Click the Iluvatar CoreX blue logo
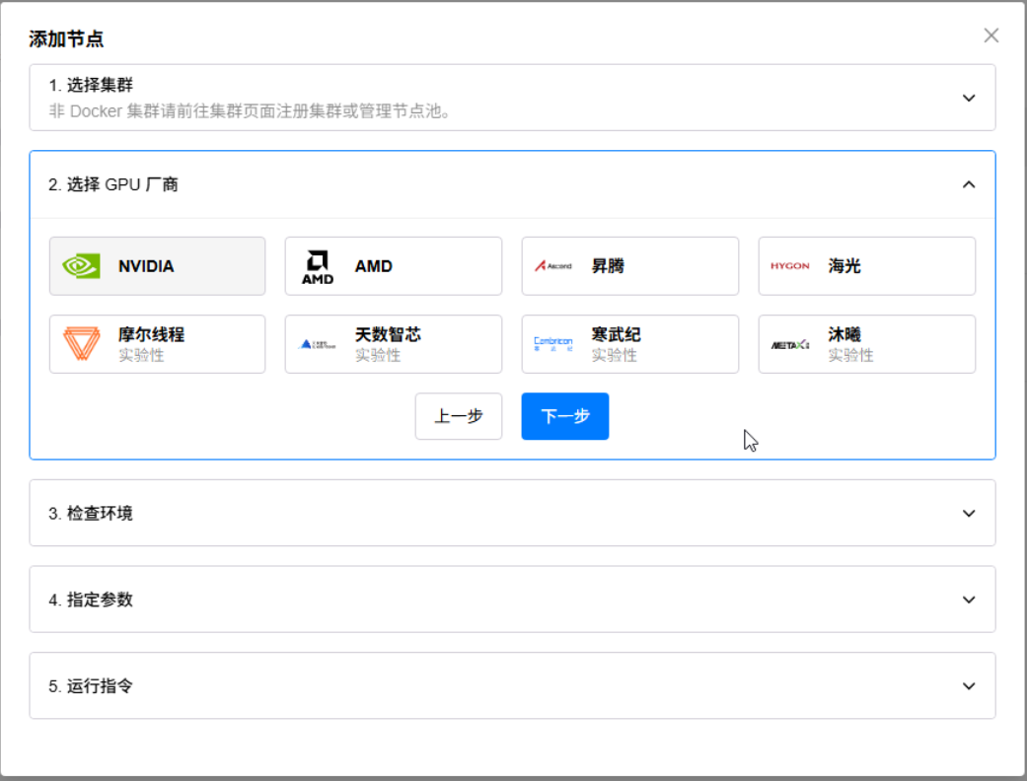The width and height of the screenshot is (1027, 781). pos(318,344)
